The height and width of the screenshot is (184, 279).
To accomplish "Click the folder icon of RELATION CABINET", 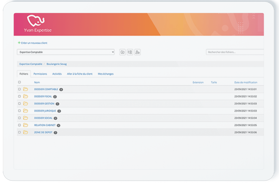I will coord(26,125).
